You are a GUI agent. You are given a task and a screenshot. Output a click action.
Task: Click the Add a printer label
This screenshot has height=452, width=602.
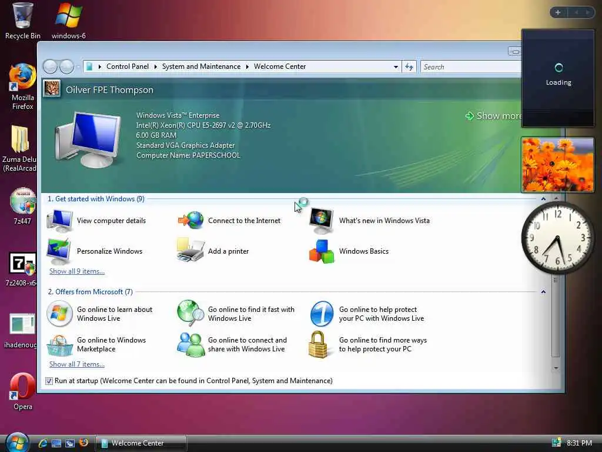coord(229,251)
